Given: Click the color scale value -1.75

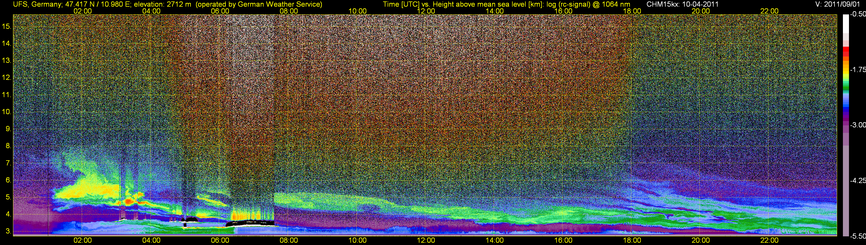Looking at the screenshot, I should tap(858, 69).
